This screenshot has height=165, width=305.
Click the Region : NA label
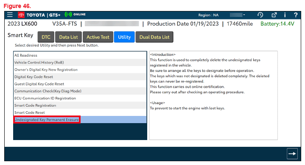coord(208,15)
